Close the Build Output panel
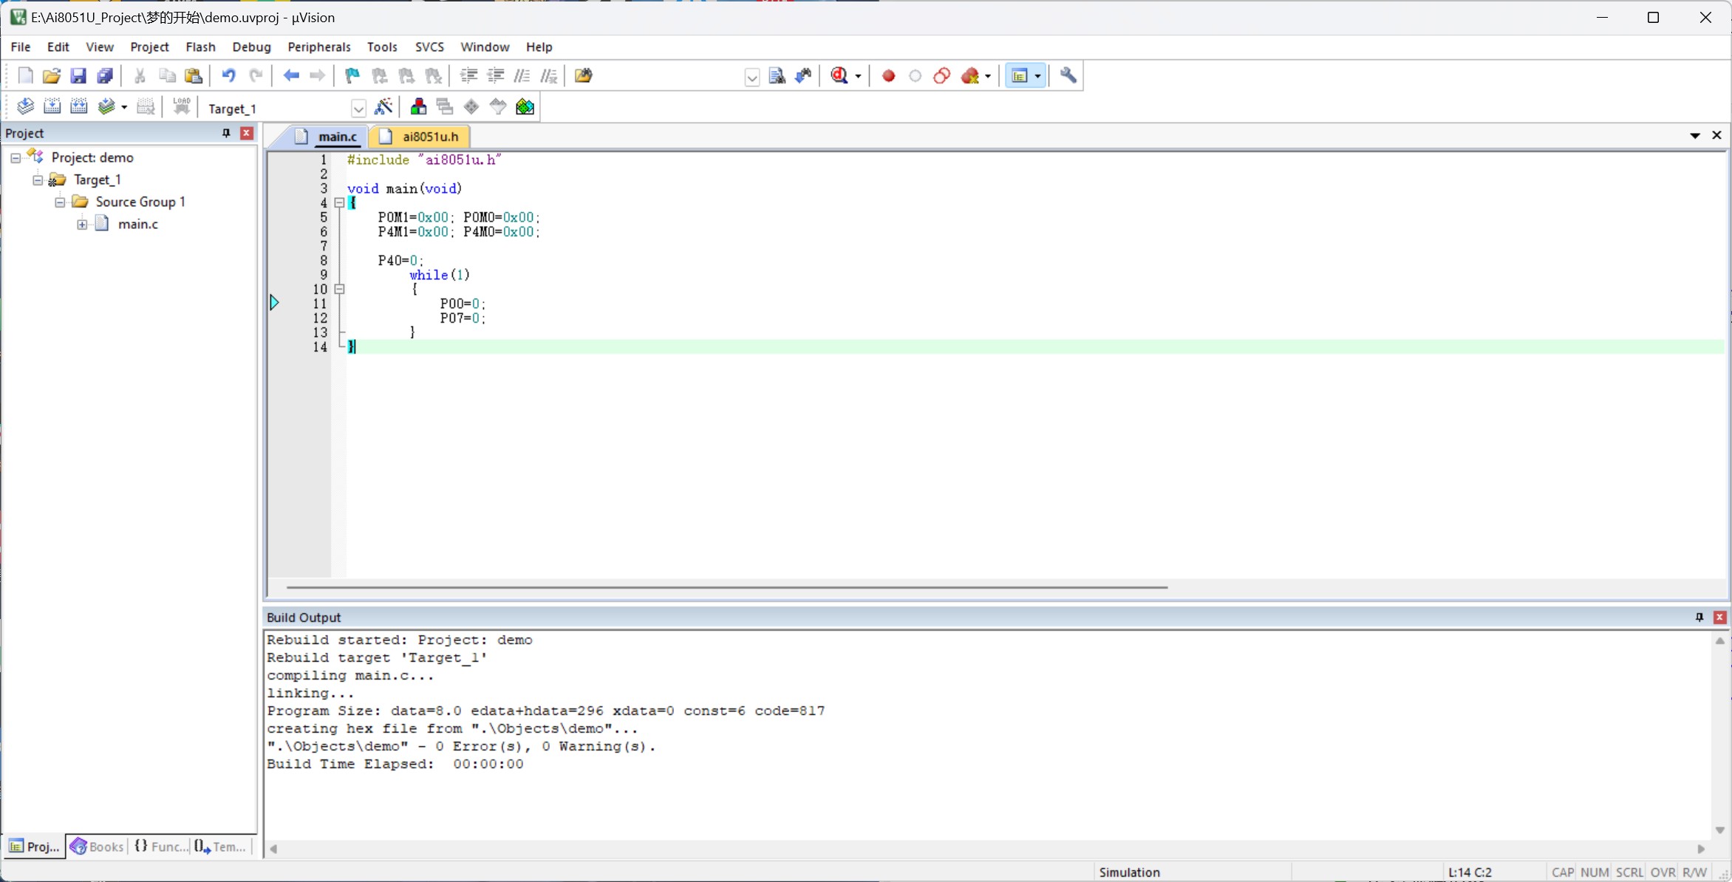Image resolution: width=1732 pixels, height=882 pixels. 1720,617
